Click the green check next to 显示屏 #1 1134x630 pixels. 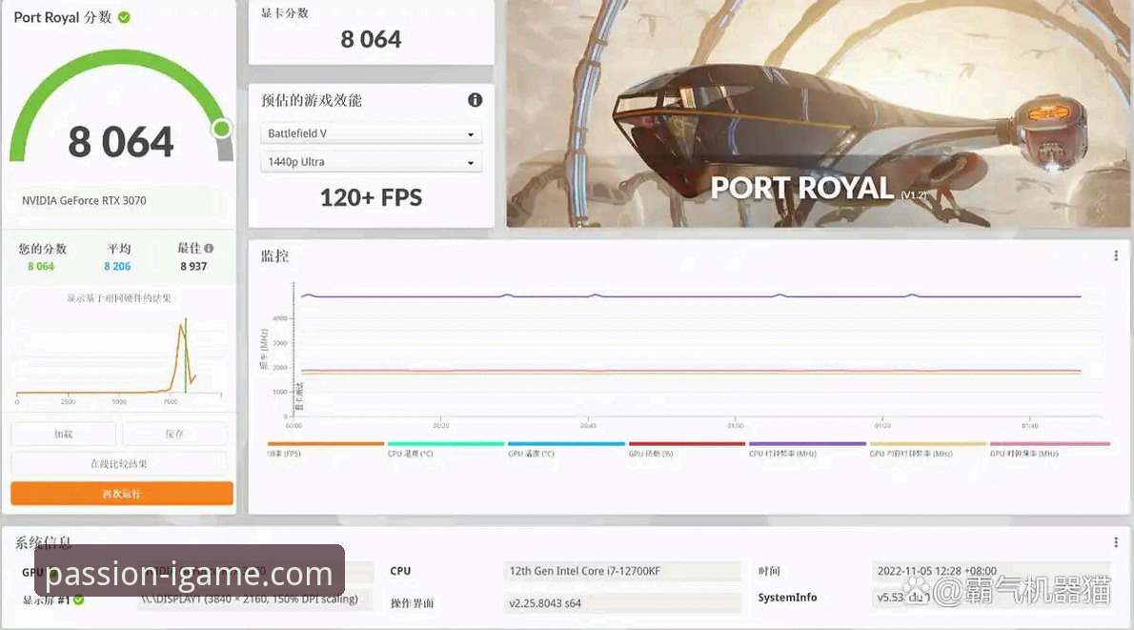tap(79, 600)
